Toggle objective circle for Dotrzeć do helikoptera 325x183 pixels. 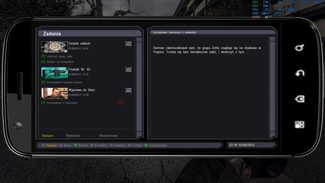click(x=43, y=62)
